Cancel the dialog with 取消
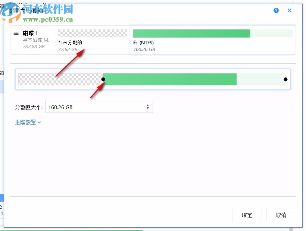 281,215
